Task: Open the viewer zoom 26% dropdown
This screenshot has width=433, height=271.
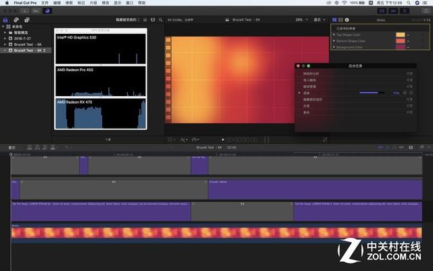Action: click(302, 20)
